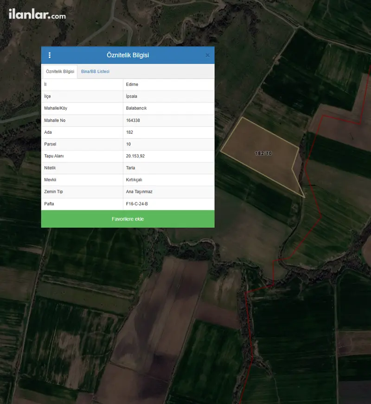371x404 pixels.
Task: Open the three-dot options menu
Action: (50, 55)
